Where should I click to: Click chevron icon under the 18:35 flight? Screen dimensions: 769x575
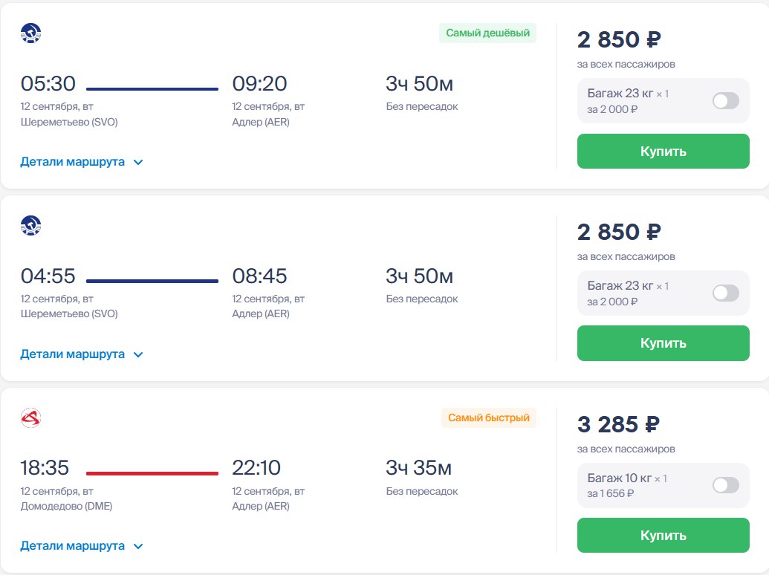coord(137,547)
